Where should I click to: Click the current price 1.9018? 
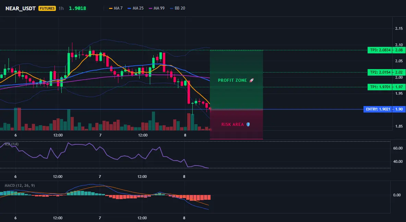[x=77, y=8]
